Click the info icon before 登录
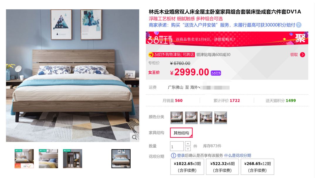317x178 pixels. click(x=173, y=155)
